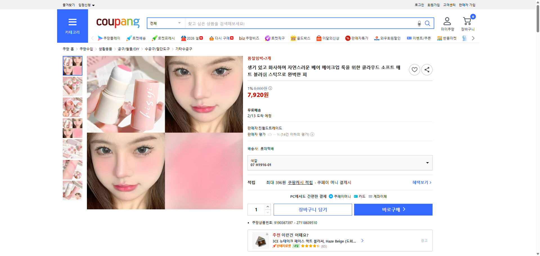Open 쿠팡플레이 from the top navigation
Viewport: 540px width, 256px height.
tap(109, 38)
